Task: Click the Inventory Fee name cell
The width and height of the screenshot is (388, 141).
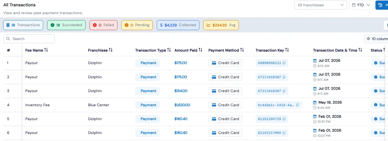Action: pos(37,105)
